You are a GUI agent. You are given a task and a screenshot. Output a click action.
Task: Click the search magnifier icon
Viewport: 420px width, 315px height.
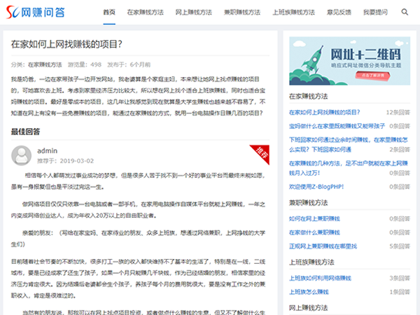click(405, 13)
